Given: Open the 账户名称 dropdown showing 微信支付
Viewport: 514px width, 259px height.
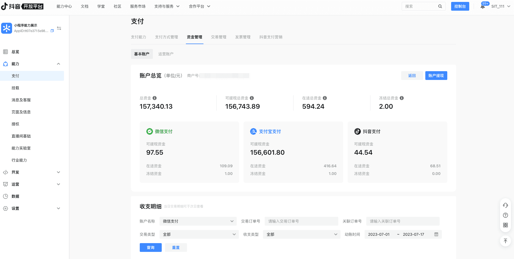Looking at the screenshot, I should [x=198, y=221].
